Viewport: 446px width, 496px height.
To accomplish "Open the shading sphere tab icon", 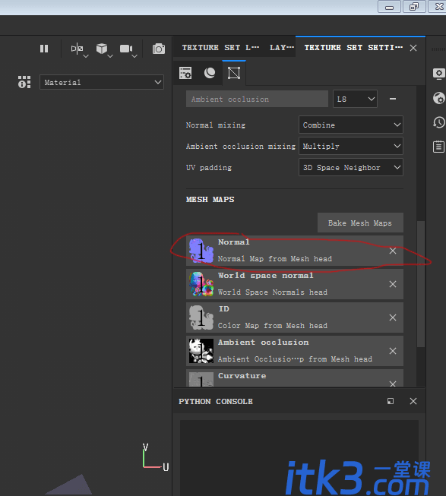I will click(x=210, y=73).
